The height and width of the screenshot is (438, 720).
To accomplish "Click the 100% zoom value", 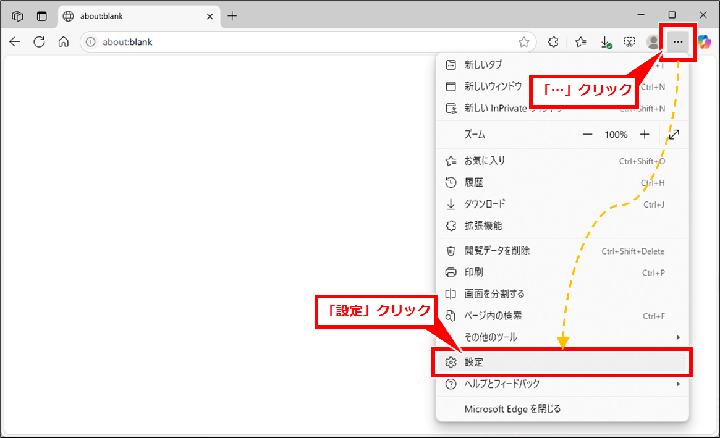I will pyautogui.click(x=616, y=135).
